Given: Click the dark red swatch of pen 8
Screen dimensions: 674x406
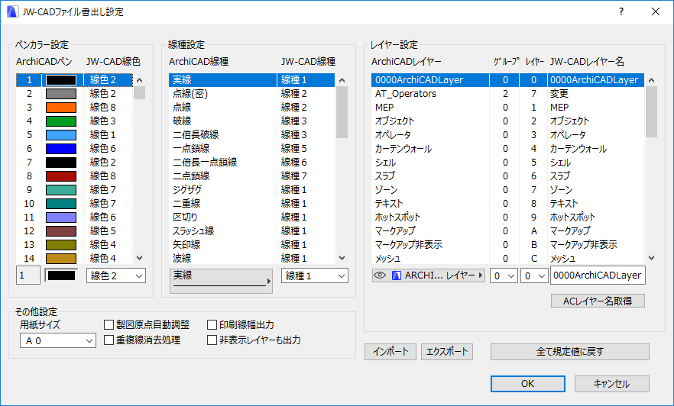Looking at the screenshot, I should tap(61, 176).
